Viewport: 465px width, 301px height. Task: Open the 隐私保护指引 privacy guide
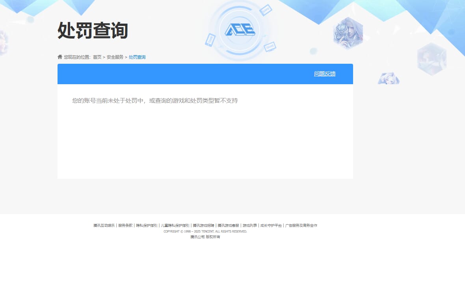[x=147, y=225]
